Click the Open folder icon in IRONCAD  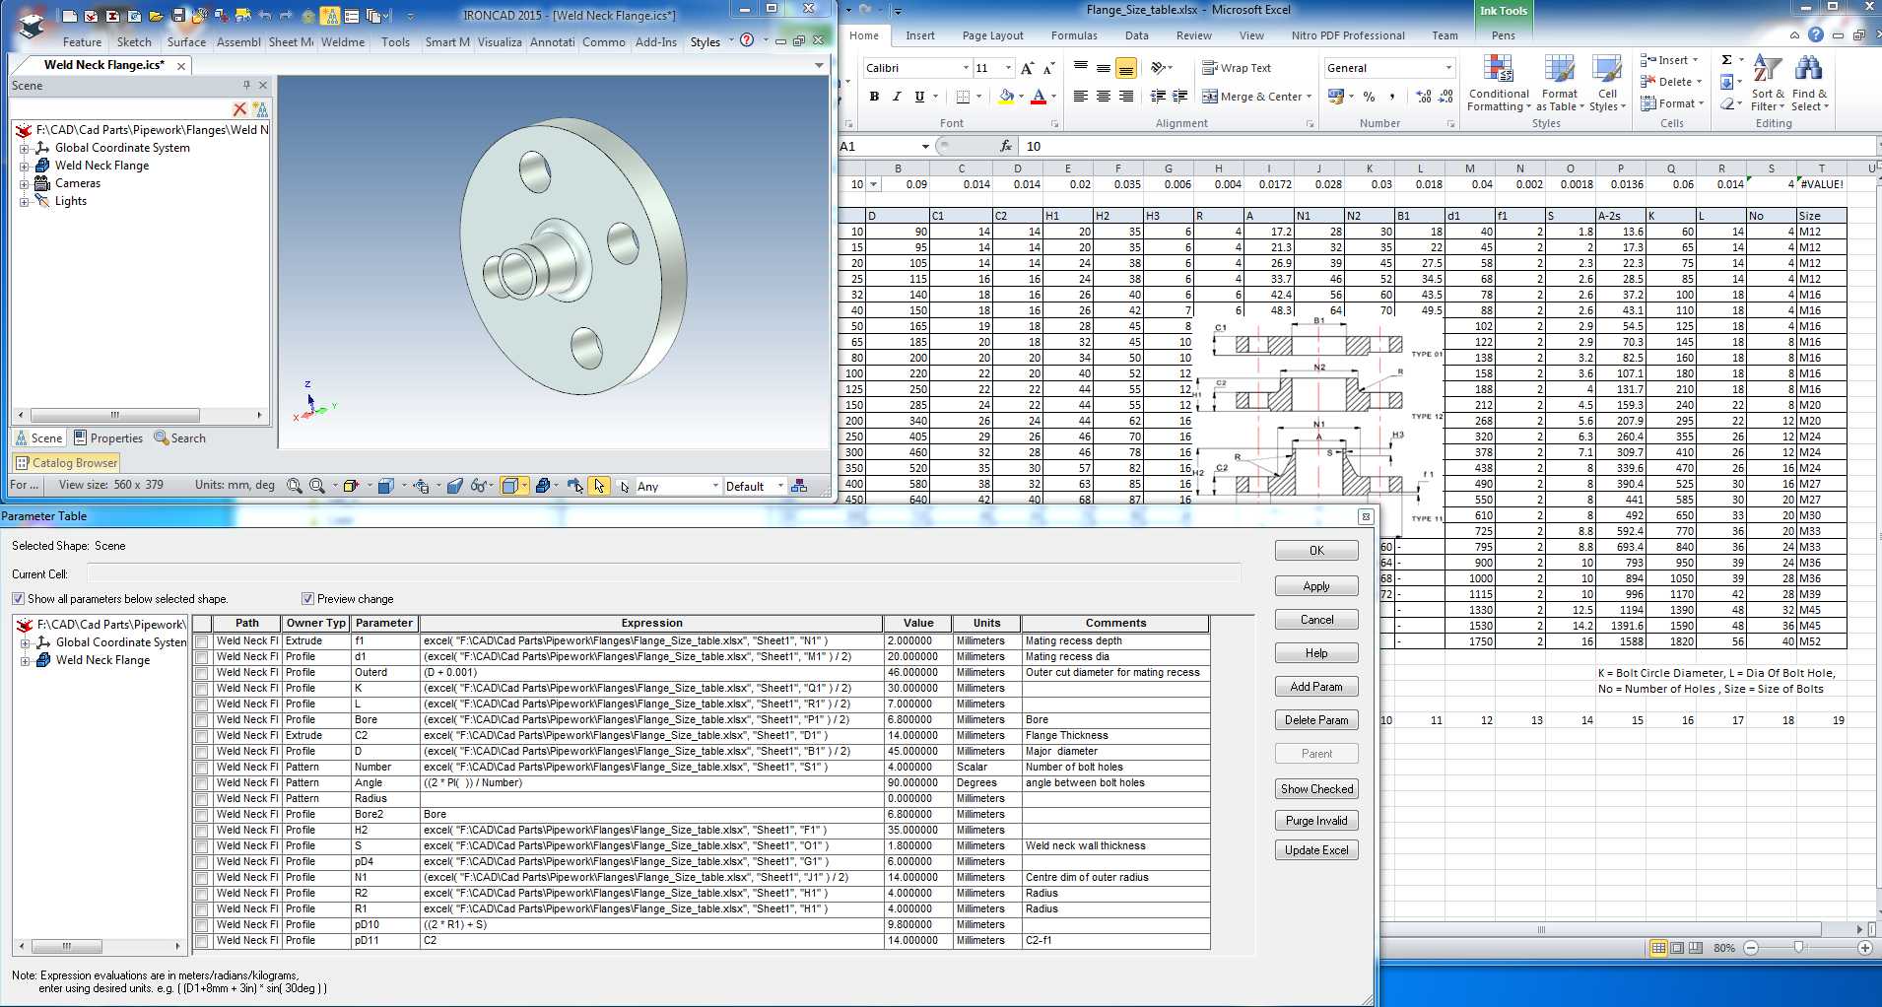click(156, 16)
